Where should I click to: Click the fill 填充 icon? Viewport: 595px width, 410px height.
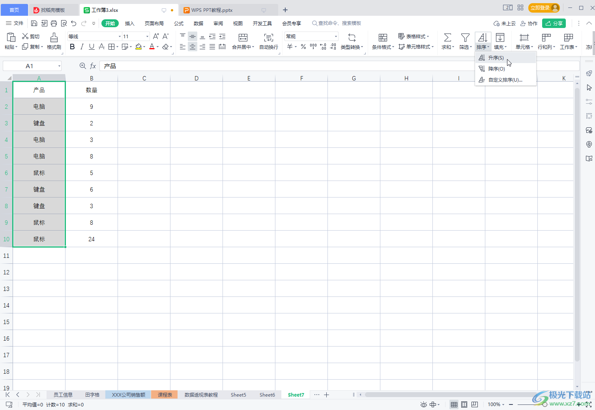pyautogui.click(x=500, y=37)
